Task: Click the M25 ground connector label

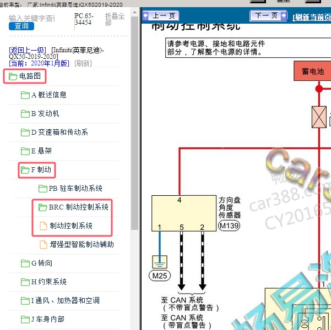Action: click(160, 276)
